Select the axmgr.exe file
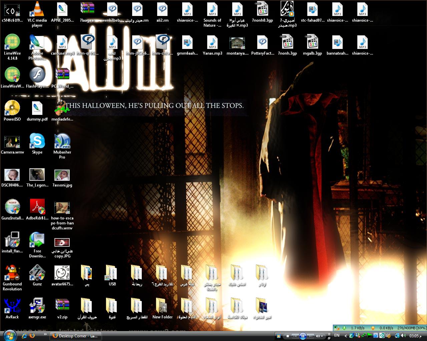Screen dimensions: 427x341 tap(37, 309)
